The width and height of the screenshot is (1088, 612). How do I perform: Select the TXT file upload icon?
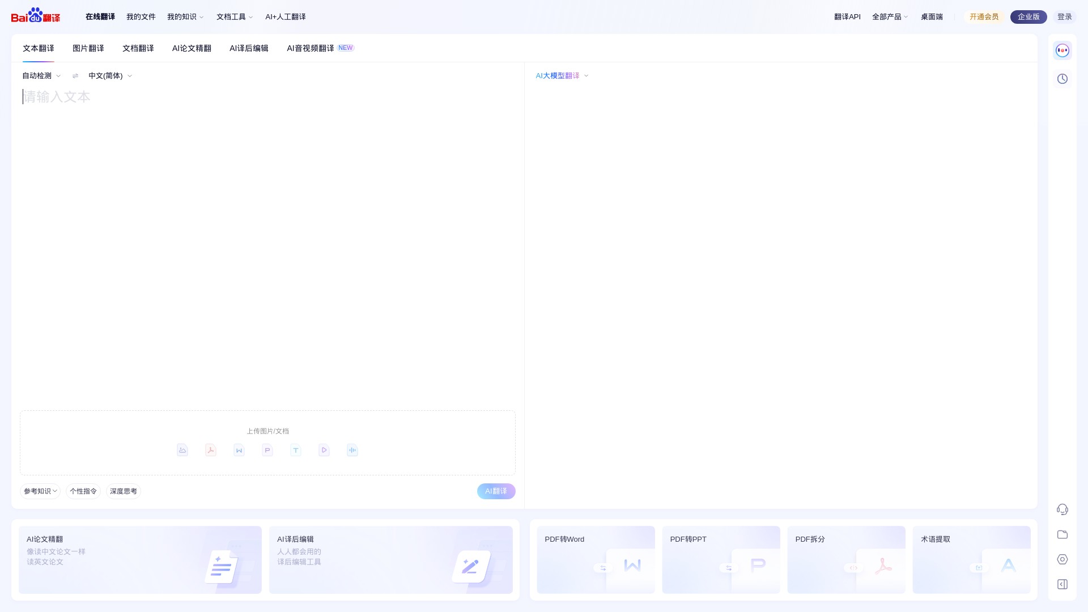[296, 450]
